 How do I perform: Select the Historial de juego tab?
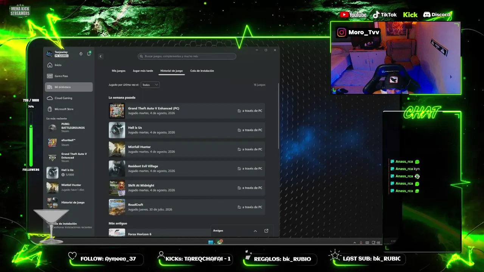point(172,71)
